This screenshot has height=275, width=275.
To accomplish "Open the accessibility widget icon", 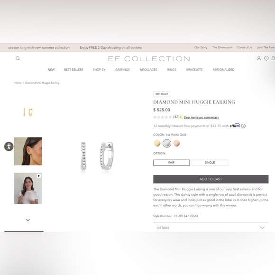I will click(9, 147).
